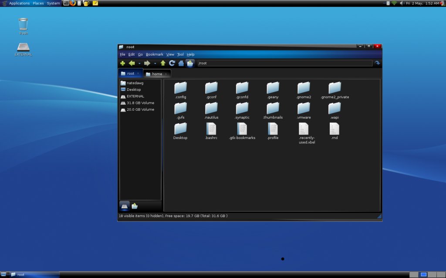
Task: Go forward using the right arrow icon
Action: coord(147,63)
